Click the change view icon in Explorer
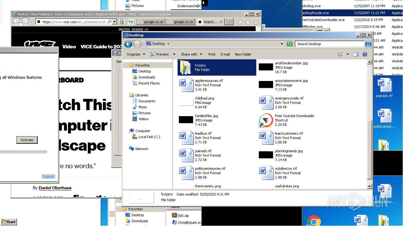 [x=340, y=54]
